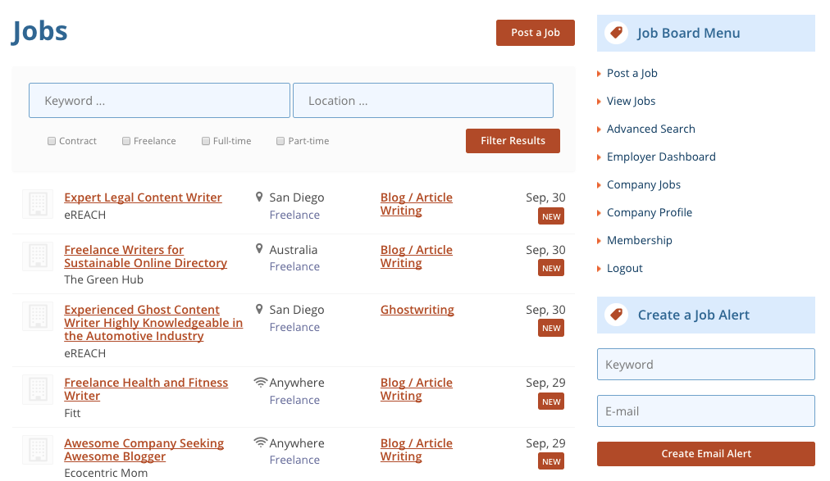
Task: Click the Post a Job button
Action: (x=536, y=33)
